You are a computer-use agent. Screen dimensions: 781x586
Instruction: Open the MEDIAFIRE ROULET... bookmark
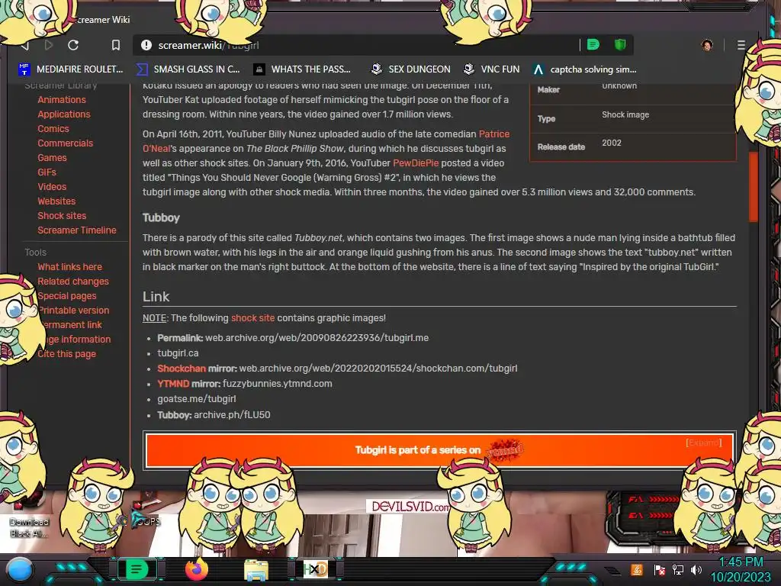(x=70, y=69)
